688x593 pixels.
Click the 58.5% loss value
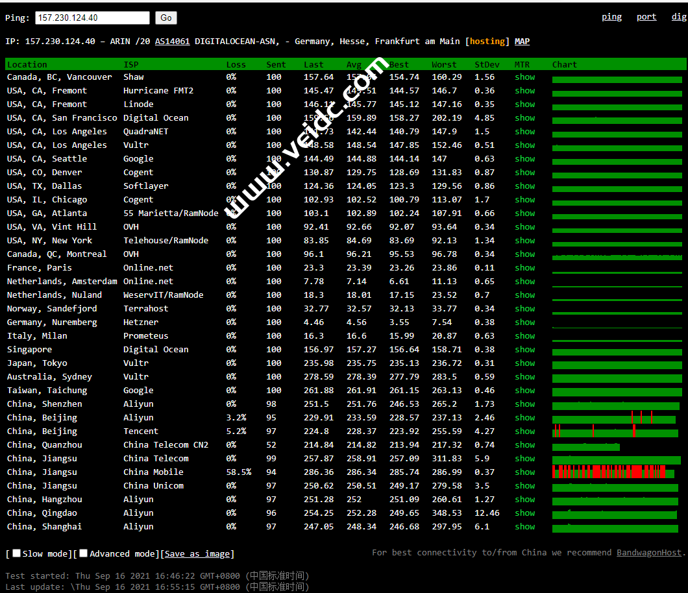(239, 472)
